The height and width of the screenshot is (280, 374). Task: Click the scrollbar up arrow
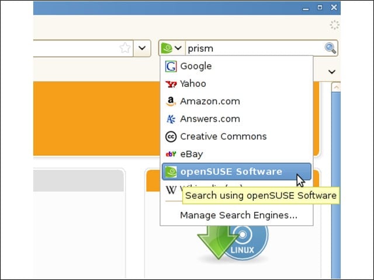[x=336, y=87]
